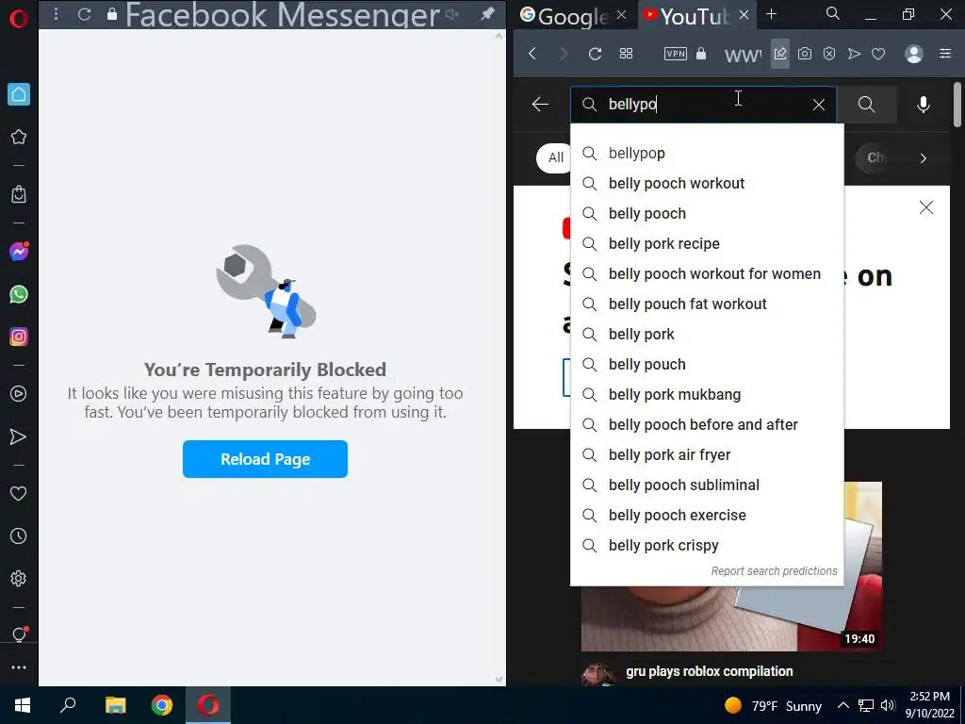Open Messenger panel three-dots options
965x724 pixels.
56,13
